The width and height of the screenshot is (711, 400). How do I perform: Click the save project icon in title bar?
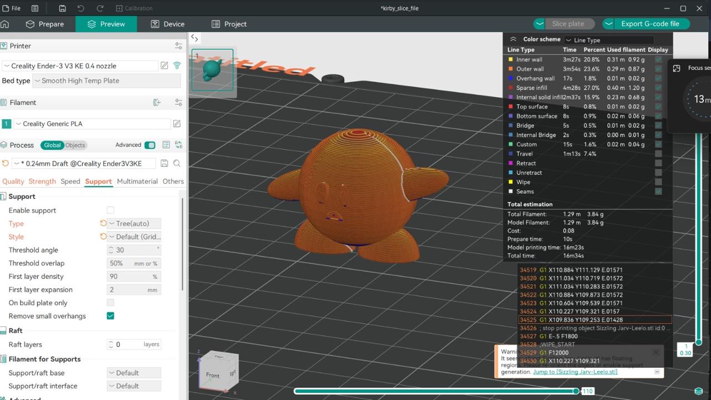pos(62,8)
